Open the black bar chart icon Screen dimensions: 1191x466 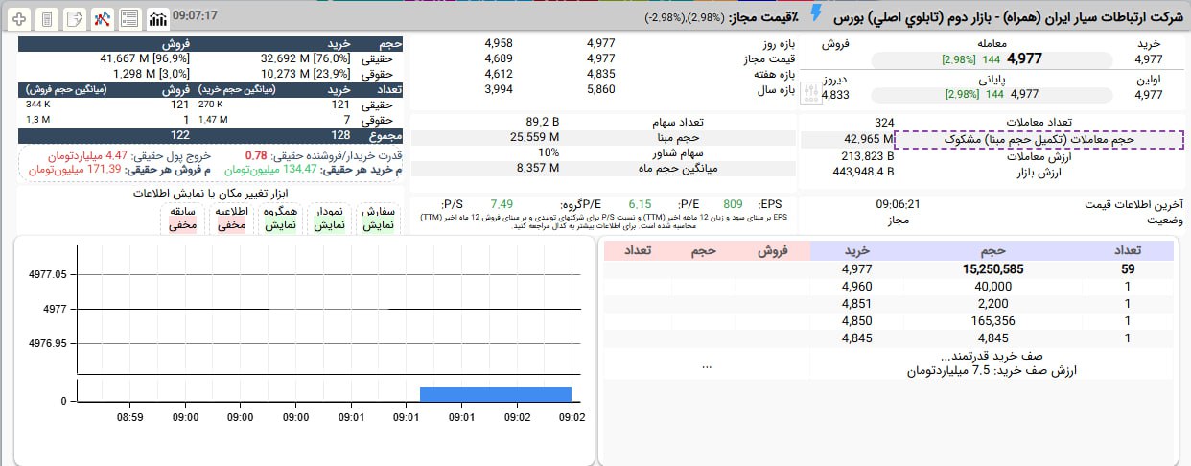(157, 18)
